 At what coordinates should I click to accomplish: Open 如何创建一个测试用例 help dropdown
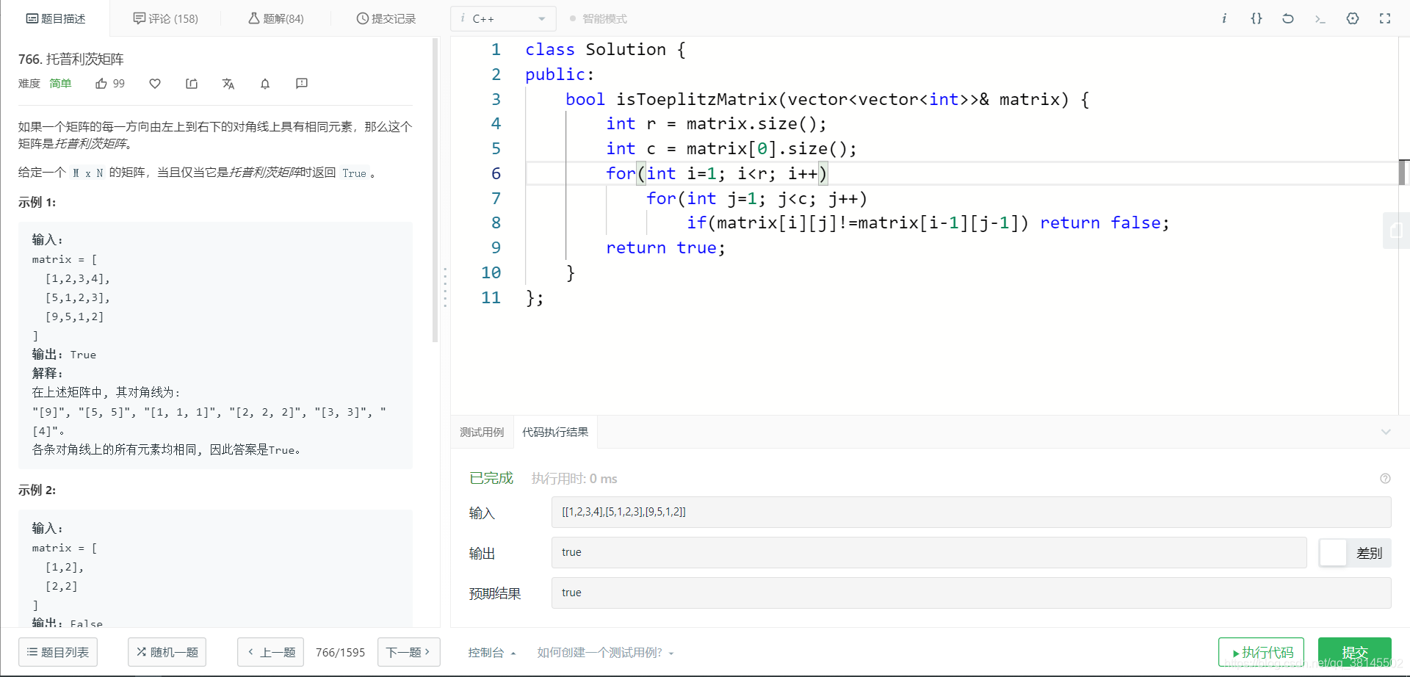point(605,652)
